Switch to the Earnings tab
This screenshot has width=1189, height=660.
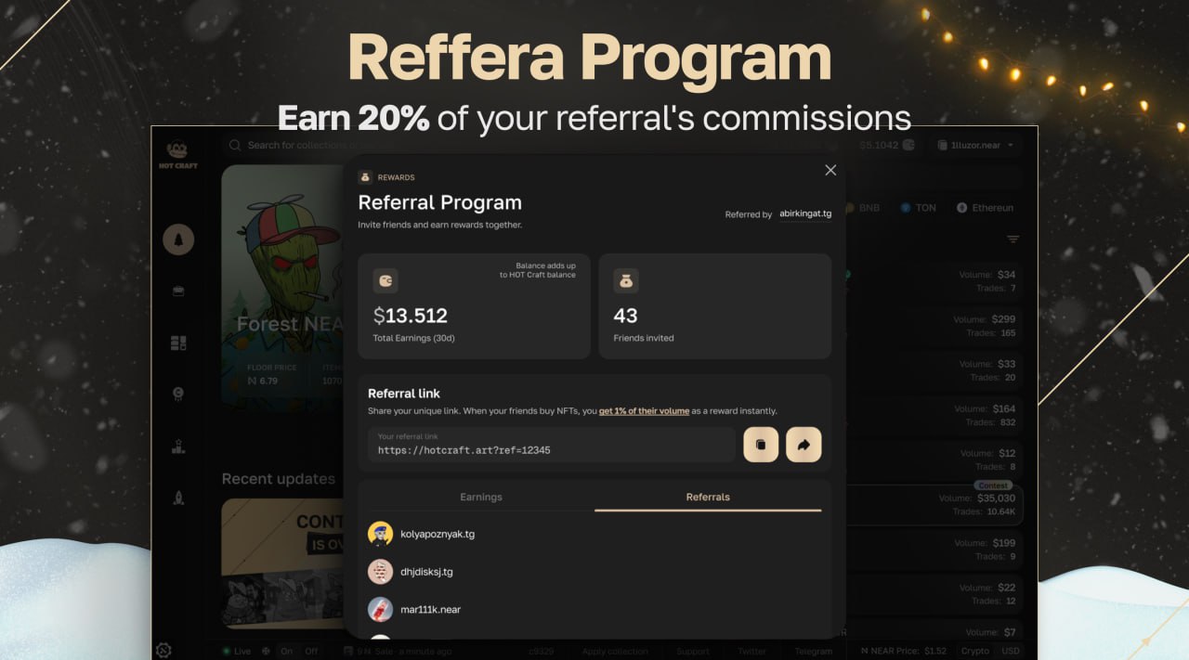481,497
